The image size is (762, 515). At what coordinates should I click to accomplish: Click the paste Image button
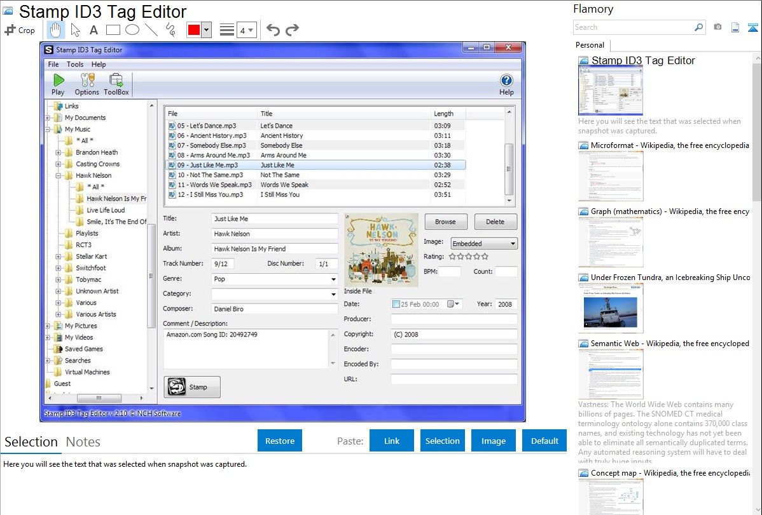click(493, 441)
